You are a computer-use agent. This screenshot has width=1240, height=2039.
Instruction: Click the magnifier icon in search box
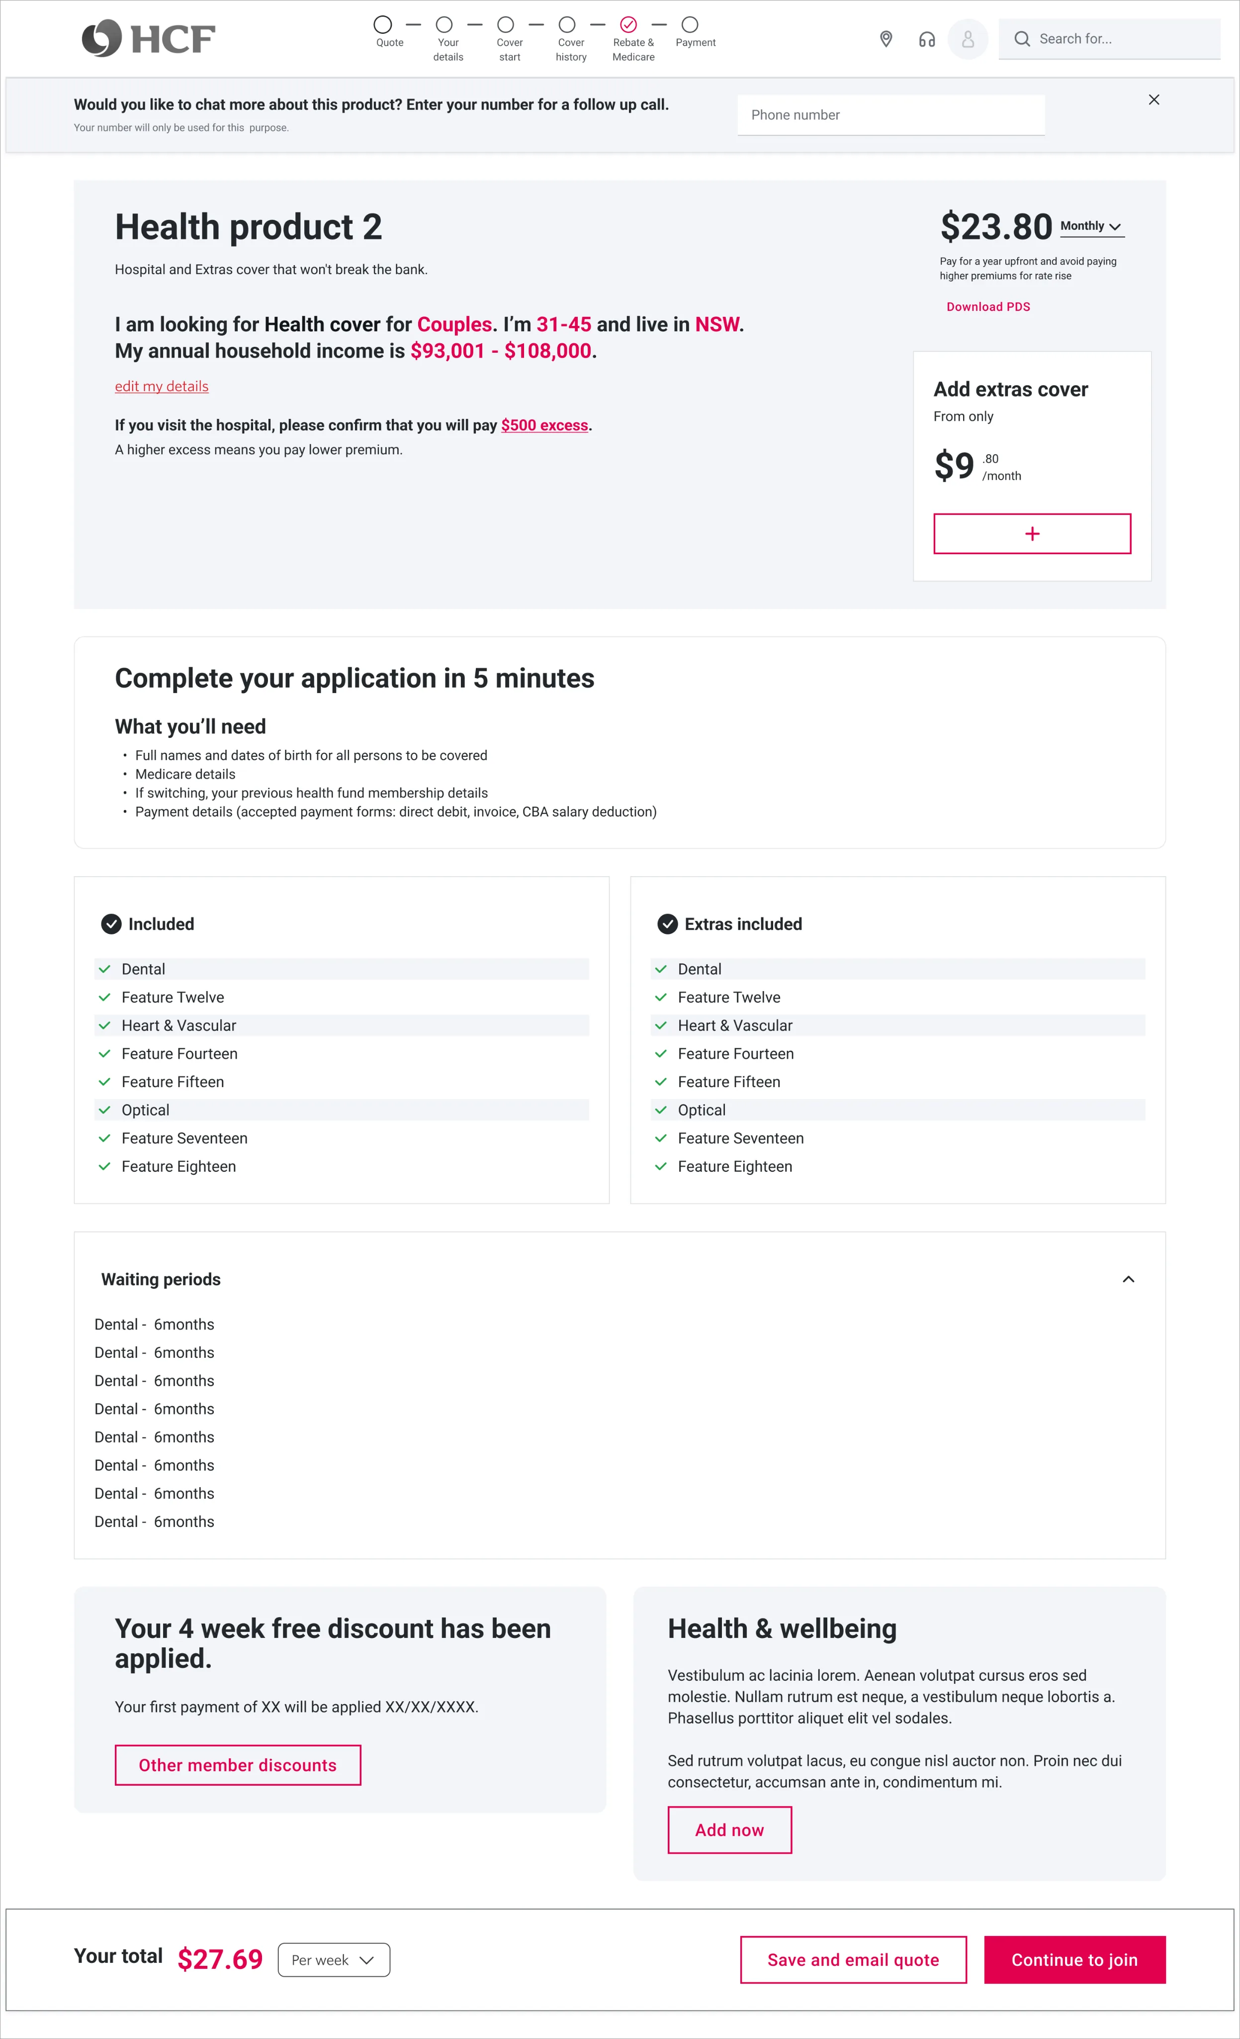click(x=1022, y=39)
